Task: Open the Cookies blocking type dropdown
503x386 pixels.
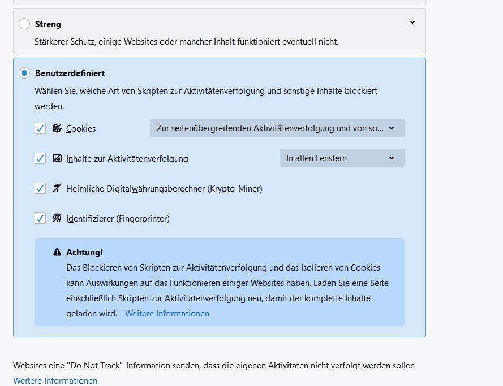Action: coord(277,128)
